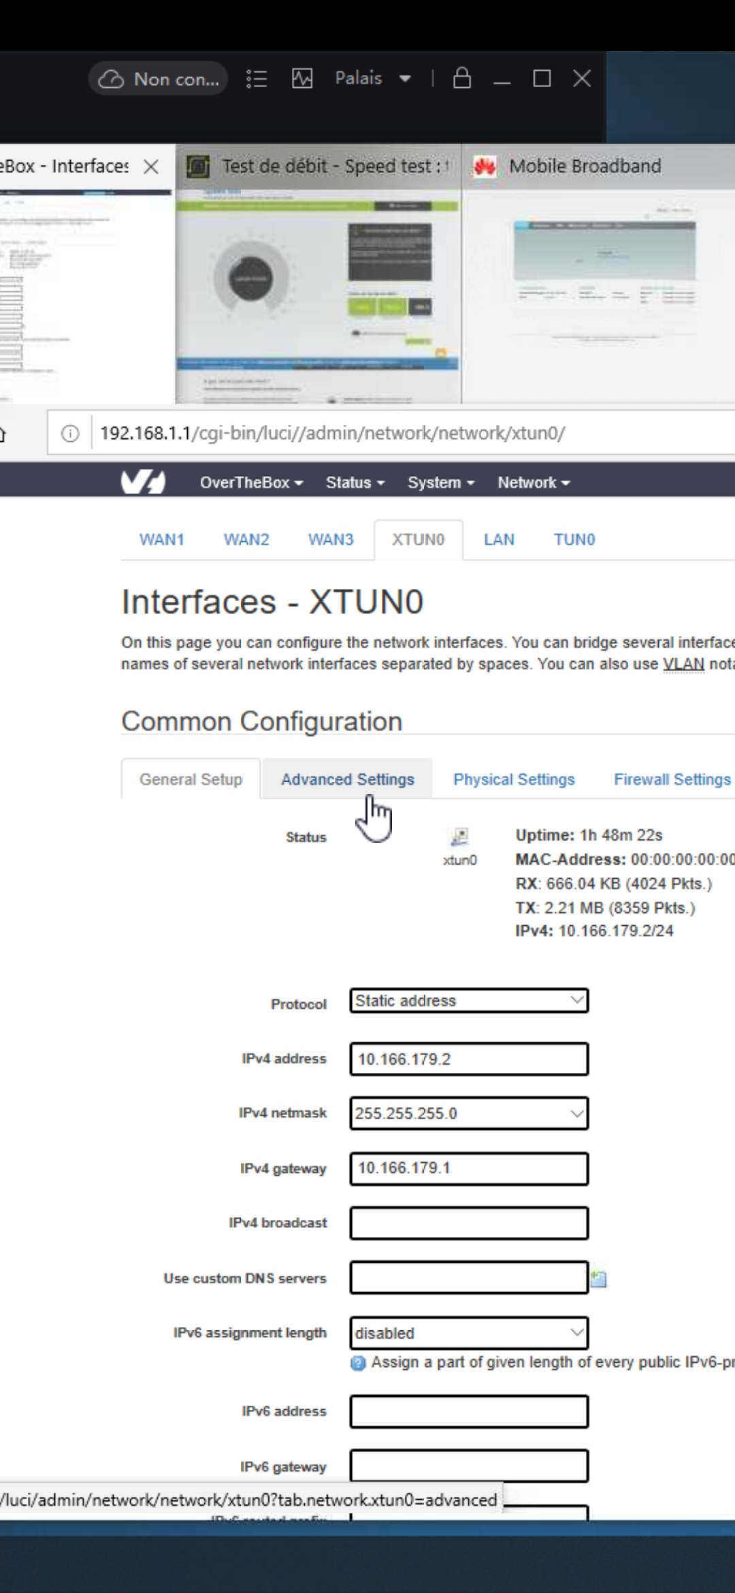Click the activity graph monitor icon

pos(302,79)
